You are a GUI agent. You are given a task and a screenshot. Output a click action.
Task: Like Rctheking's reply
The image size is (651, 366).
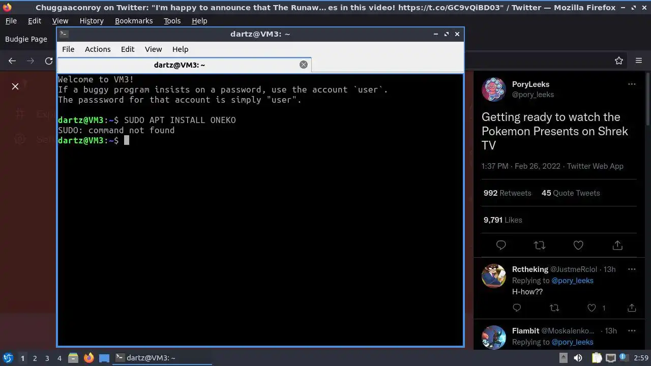pyautogui.click(x=591, y=308)
